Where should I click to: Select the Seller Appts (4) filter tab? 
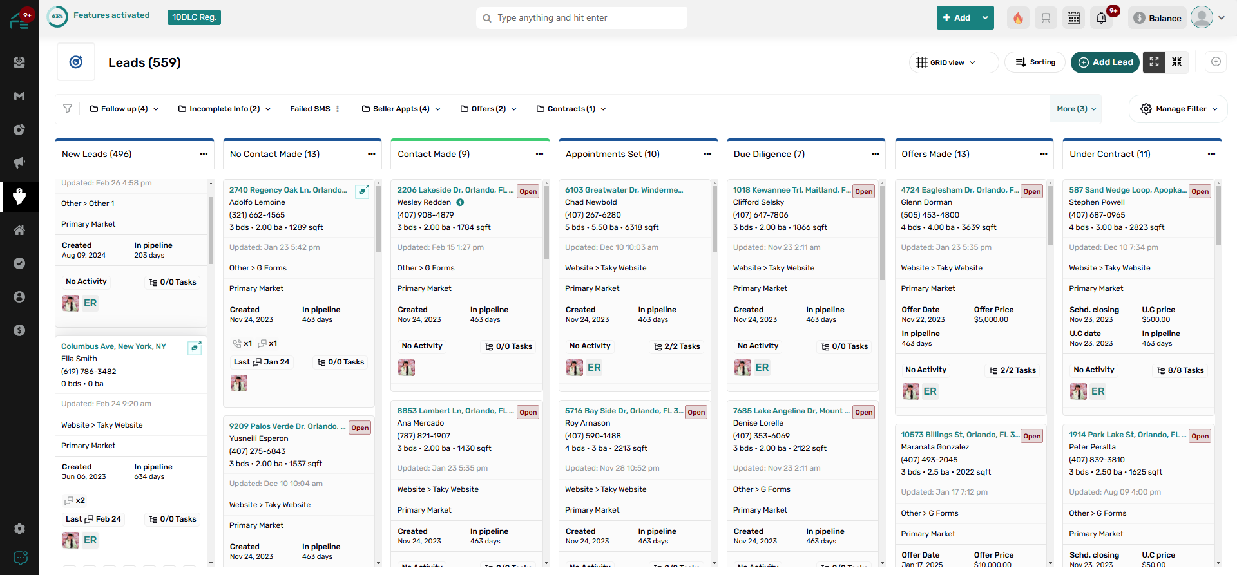click(x=401, y=109)
